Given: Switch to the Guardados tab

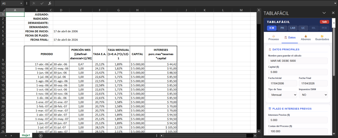Looking at the screenshot, I should 322,37.
